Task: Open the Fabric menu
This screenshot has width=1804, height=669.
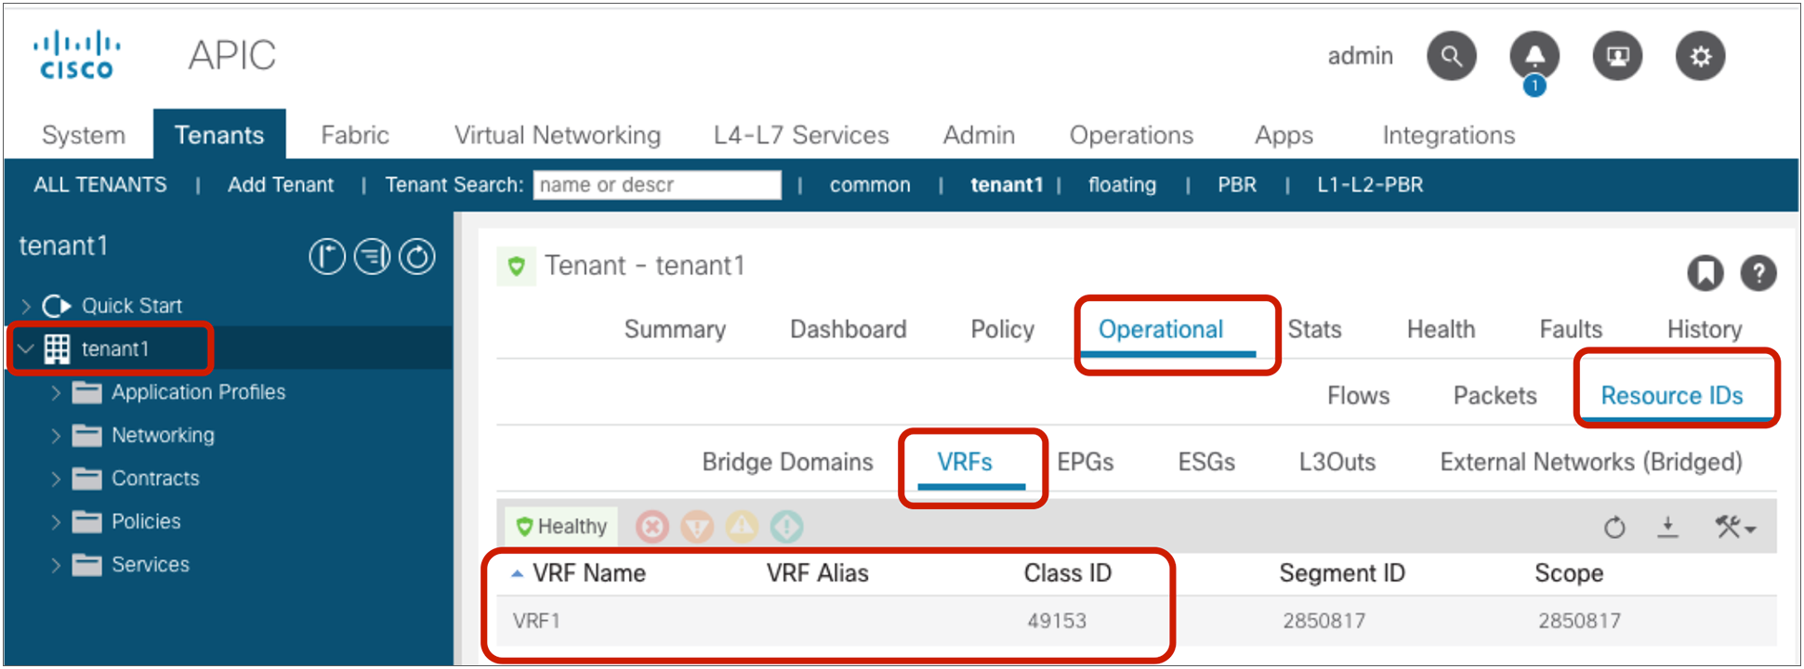Action: [354, 136]
